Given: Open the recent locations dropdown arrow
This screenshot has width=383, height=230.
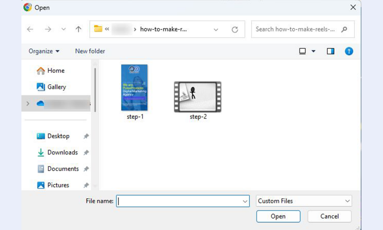Looking at the screenshot, I should click(x=64, y=30).
